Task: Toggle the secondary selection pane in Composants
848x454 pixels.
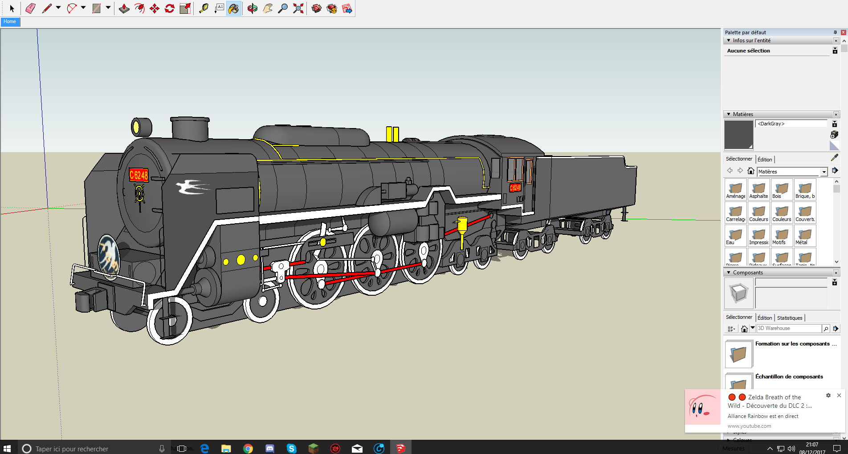Action: [835, 282]
